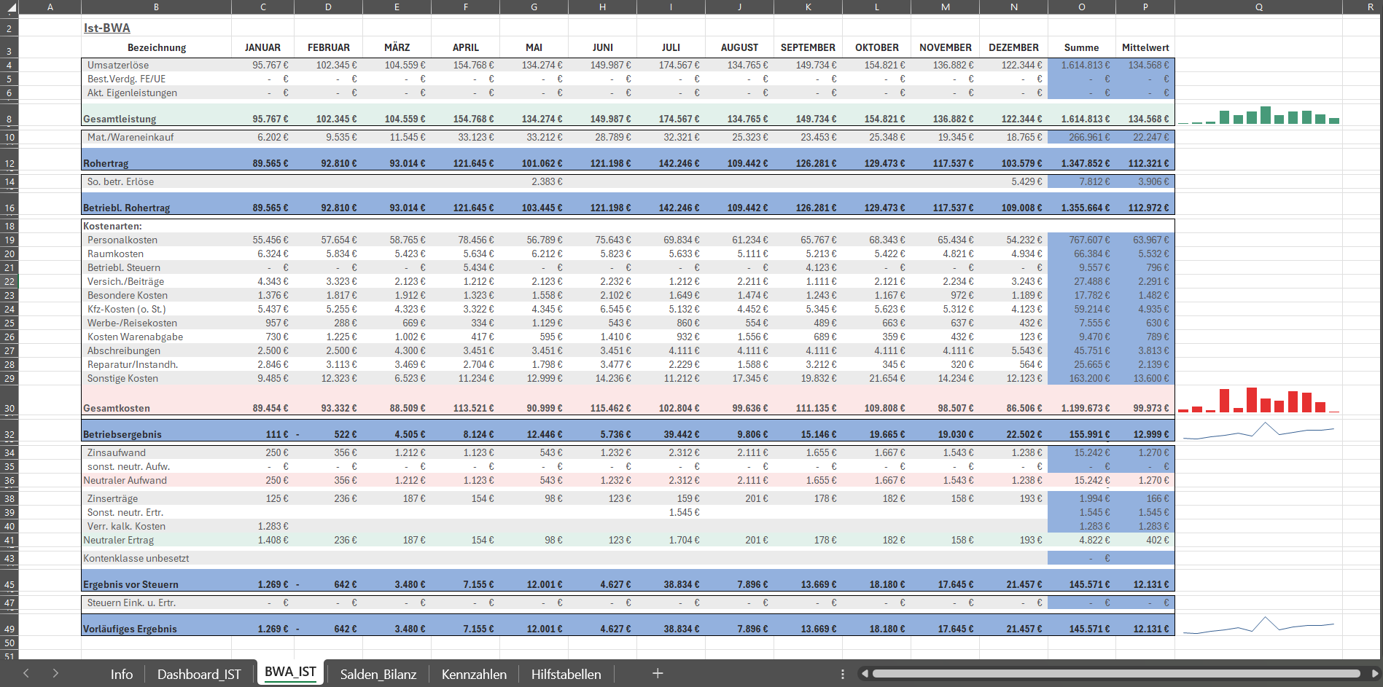This screenshot has width=1383, height=687.
Task: Open the Hilfstabellen sheet tab
Action: pos(566,675)
